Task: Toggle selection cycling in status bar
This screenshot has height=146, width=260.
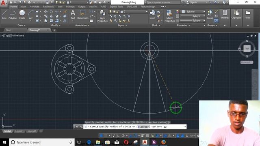Action: [x=152, y=136]
